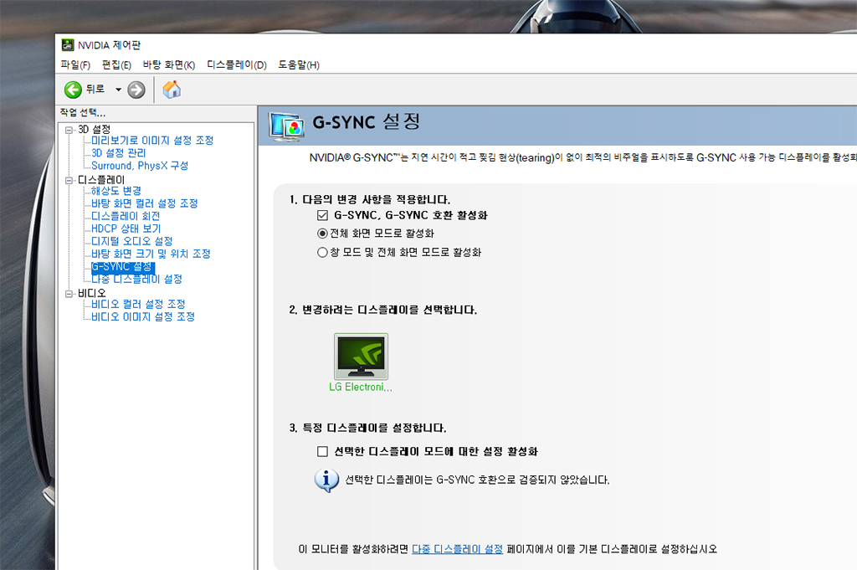This screenshot has width=857, height=570.
Task: Click the green Back arrow icon
Action: pos(73,90)
